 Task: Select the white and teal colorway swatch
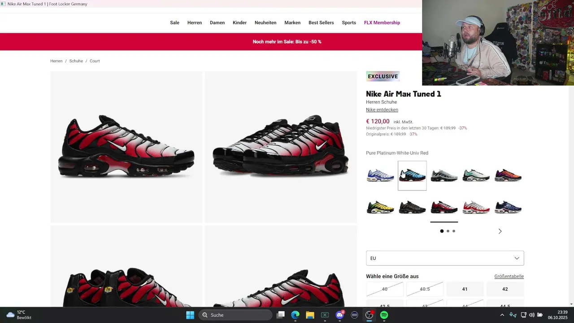tap(476, 175)
